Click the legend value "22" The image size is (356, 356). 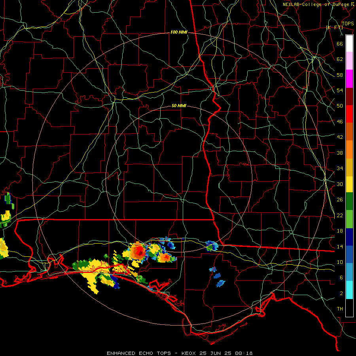(x=340, y=215)
